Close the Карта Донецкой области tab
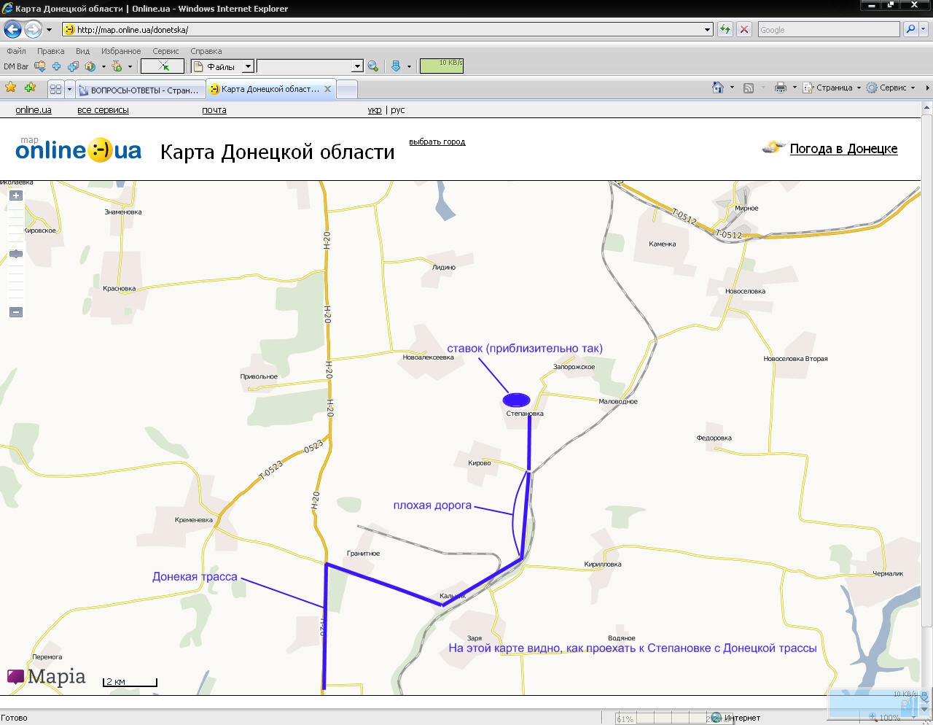The image size is (933, 725). pyautogui.click(x=328, y=89)
